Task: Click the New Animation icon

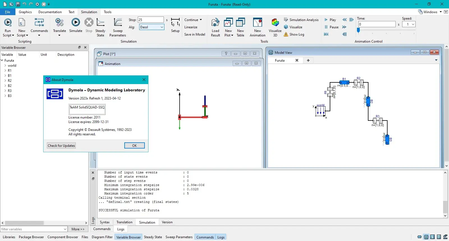Action: coord(257,22)
